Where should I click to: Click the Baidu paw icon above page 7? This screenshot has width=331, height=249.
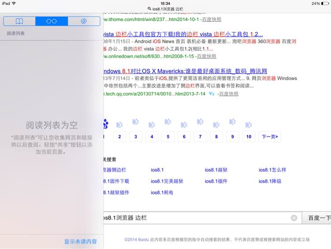(x=200, y=122)
